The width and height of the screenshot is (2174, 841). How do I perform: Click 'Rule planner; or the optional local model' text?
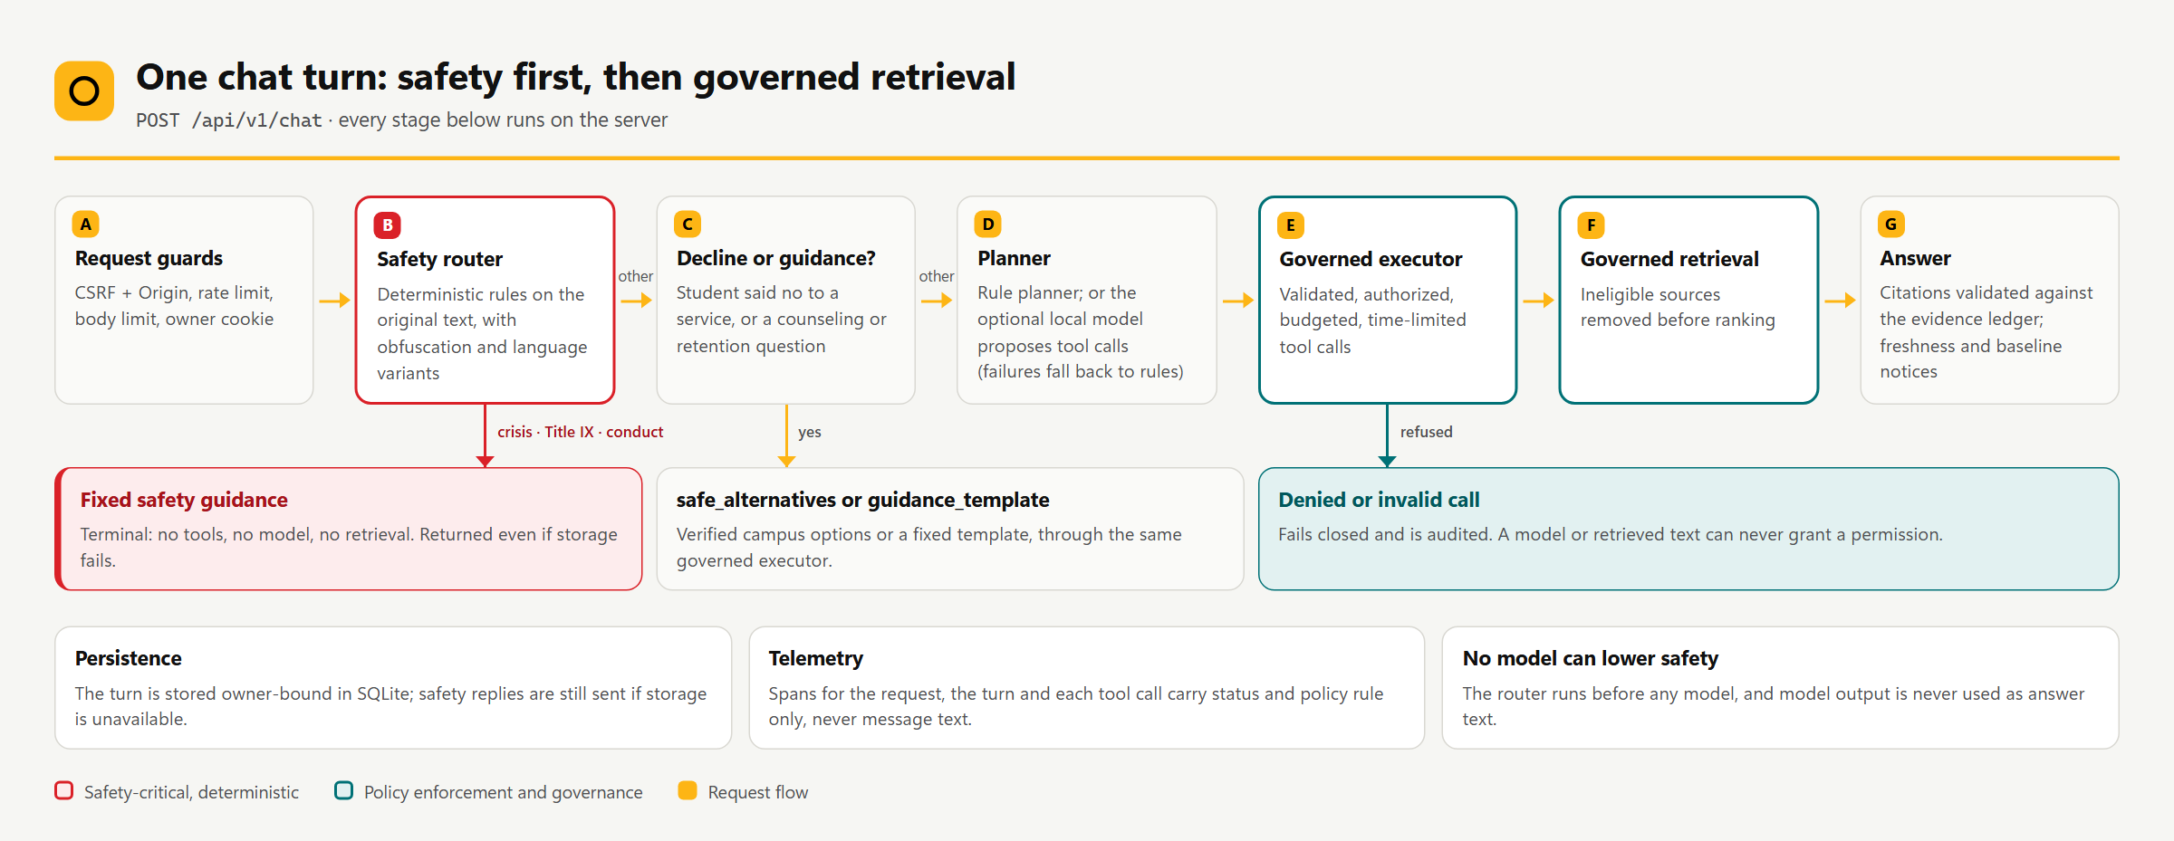coord(1081,332)
